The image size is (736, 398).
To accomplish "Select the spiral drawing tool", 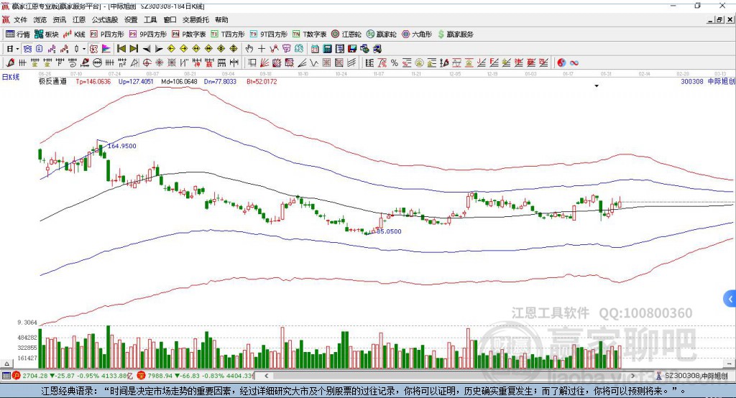I will coord(73,63).
